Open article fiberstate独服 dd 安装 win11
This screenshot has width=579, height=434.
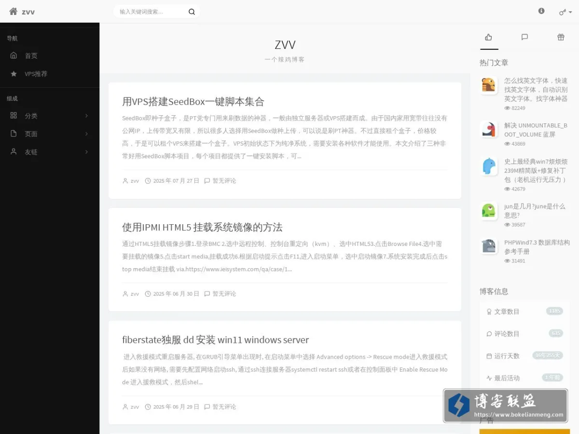215,340
